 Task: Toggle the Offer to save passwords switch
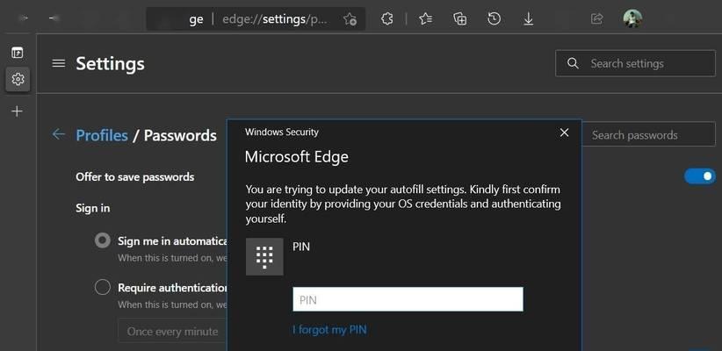click(x=699, y=176)
